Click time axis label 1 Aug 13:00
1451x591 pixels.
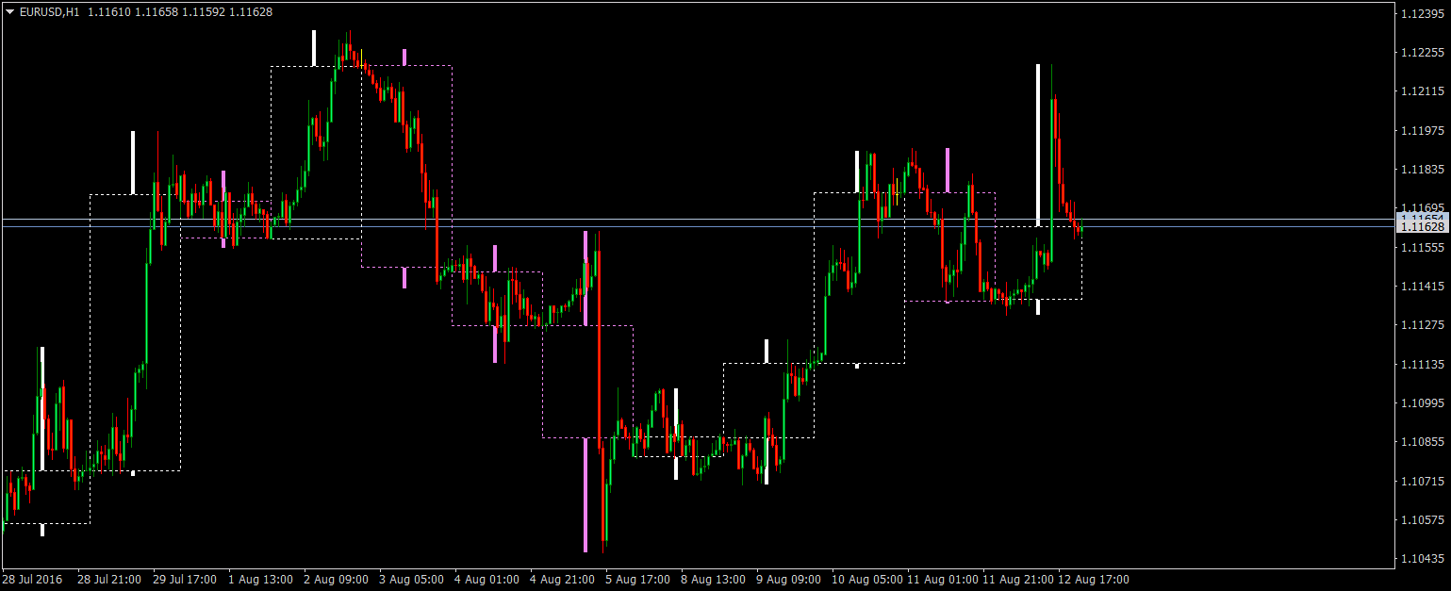pos(260,580)
